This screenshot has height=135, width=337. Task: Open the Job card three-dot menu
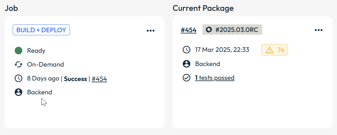tap(150, 30)
